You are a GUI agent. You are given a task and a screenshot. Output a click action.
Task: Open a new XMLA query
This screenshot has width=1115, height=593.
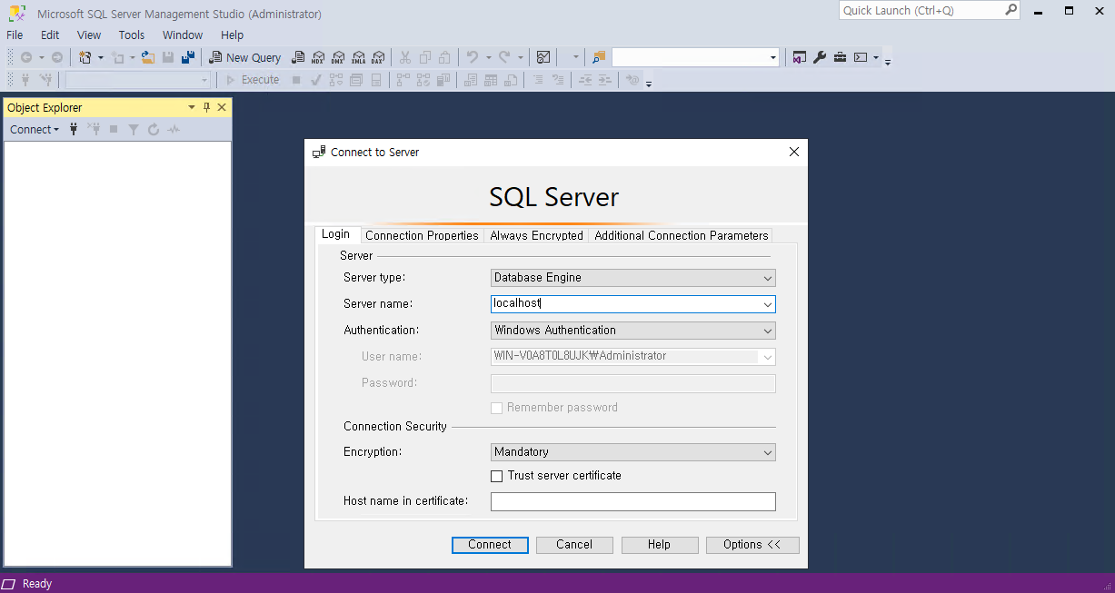tap(358, 57)
